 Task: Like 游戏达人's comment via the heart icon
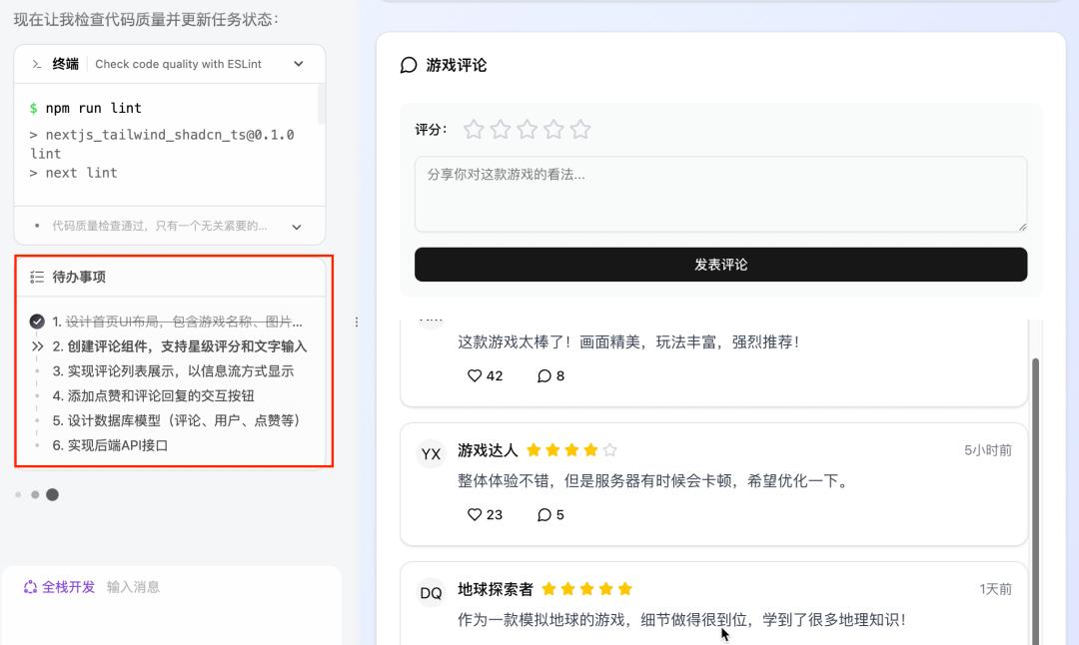click(473, 514)
